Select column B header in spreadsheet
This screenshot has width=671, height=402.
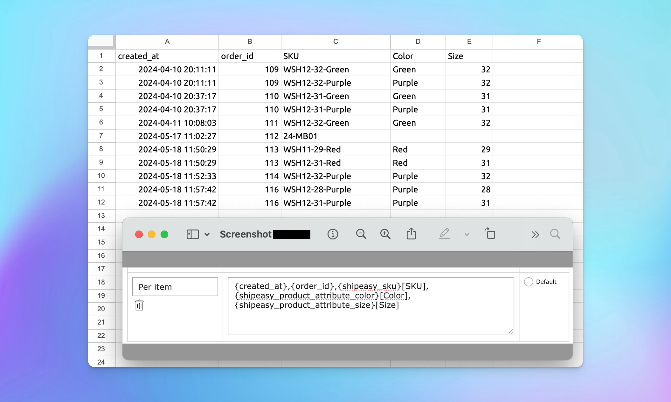(x=250, y=42)
